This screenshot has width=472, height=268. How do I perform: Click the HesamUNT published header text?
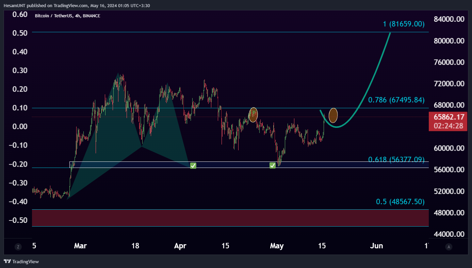point(77,5)
